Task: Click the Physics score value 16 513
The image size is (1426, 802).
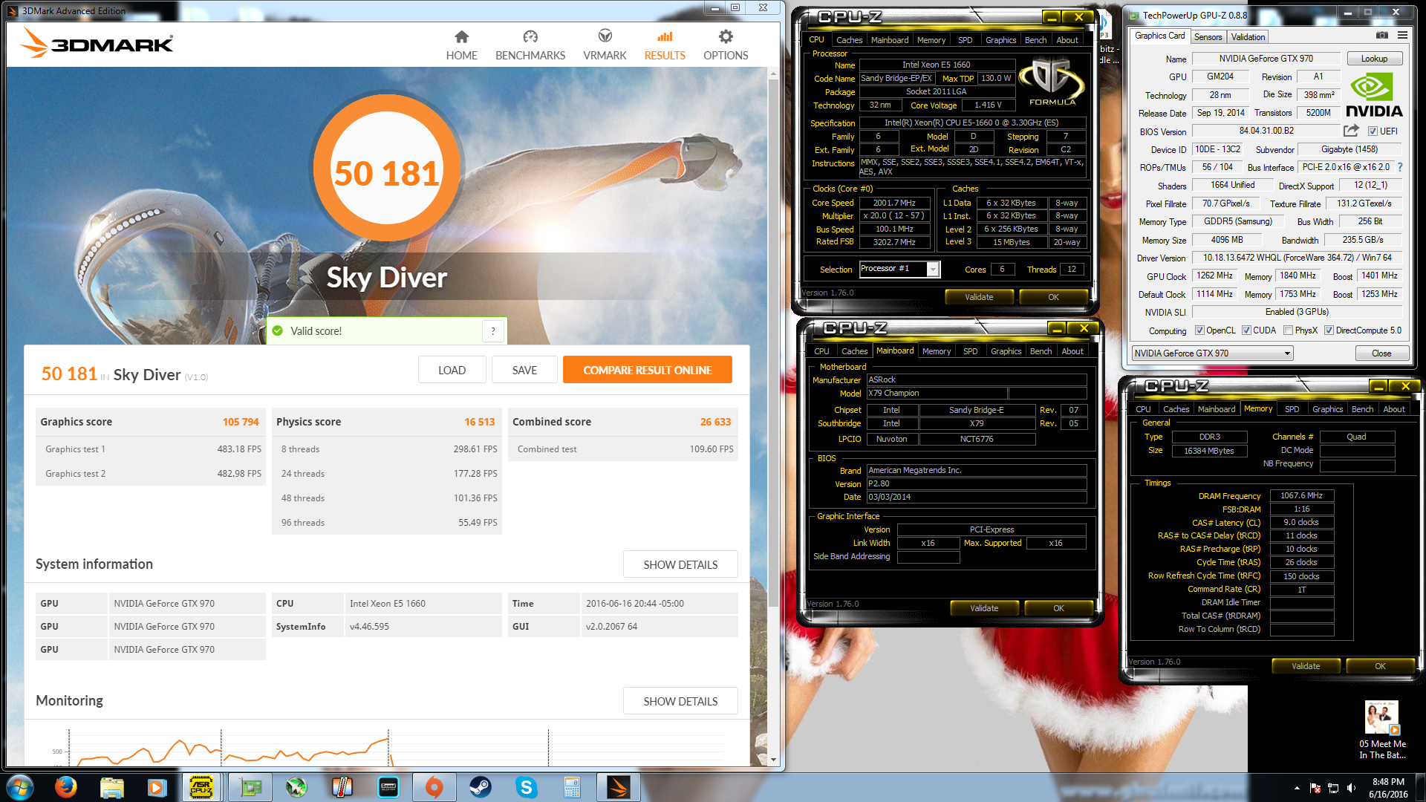Action: [480, 422]
